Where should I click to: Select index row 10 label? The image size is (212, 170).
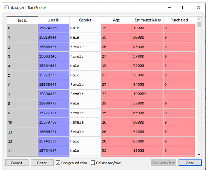(x=22, y=123)
